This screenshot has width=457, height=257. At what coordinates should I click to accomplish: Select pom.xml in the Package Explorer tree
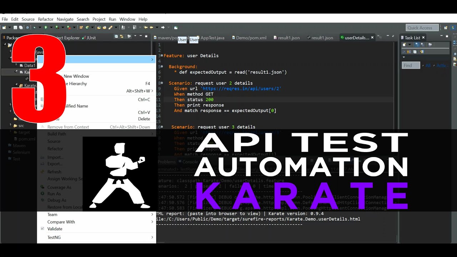(x=27, y=139)
